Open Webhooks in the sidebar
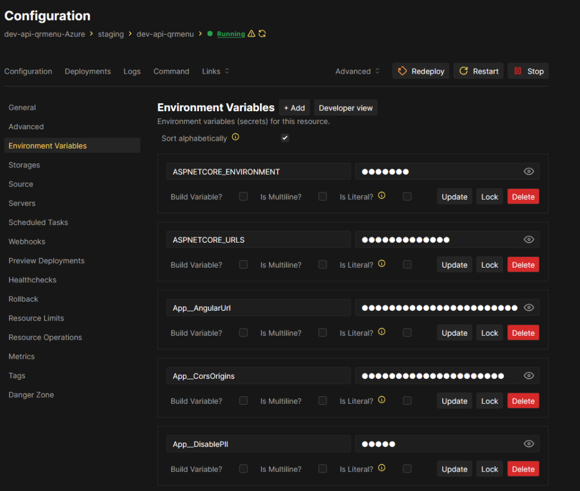The height and width of the screenshot is (491, 580). [27, 242]
